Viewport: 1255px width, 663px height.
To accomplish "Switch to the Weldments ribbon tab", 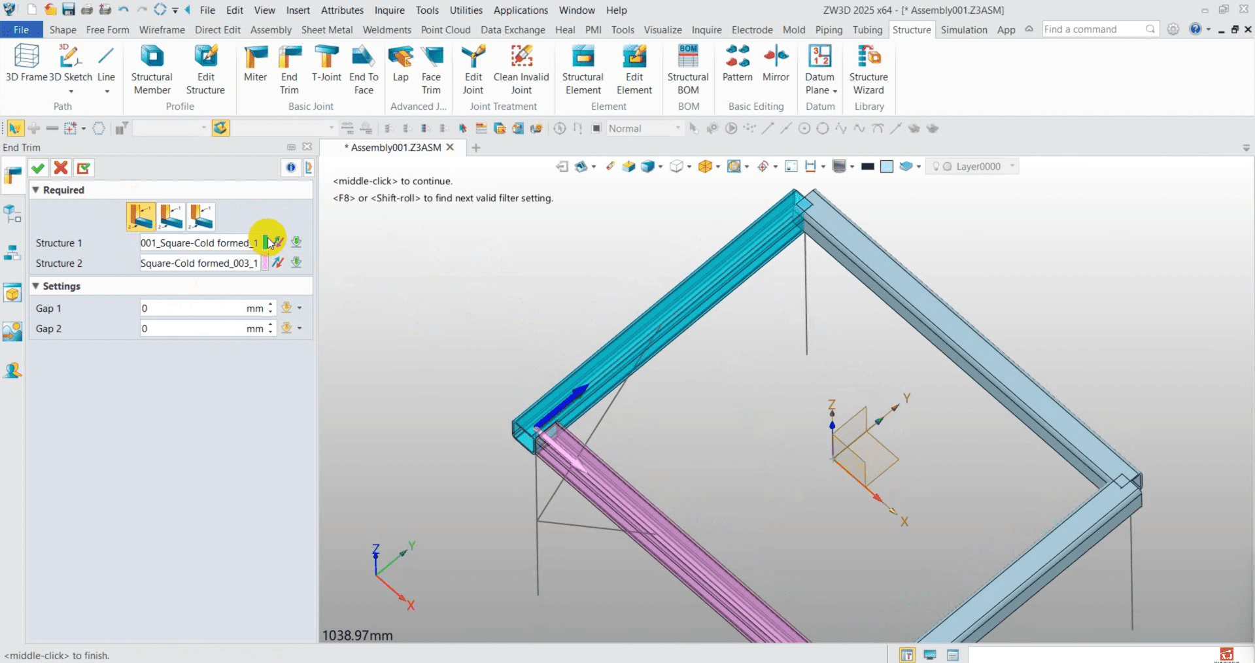I will pos(387,30).
